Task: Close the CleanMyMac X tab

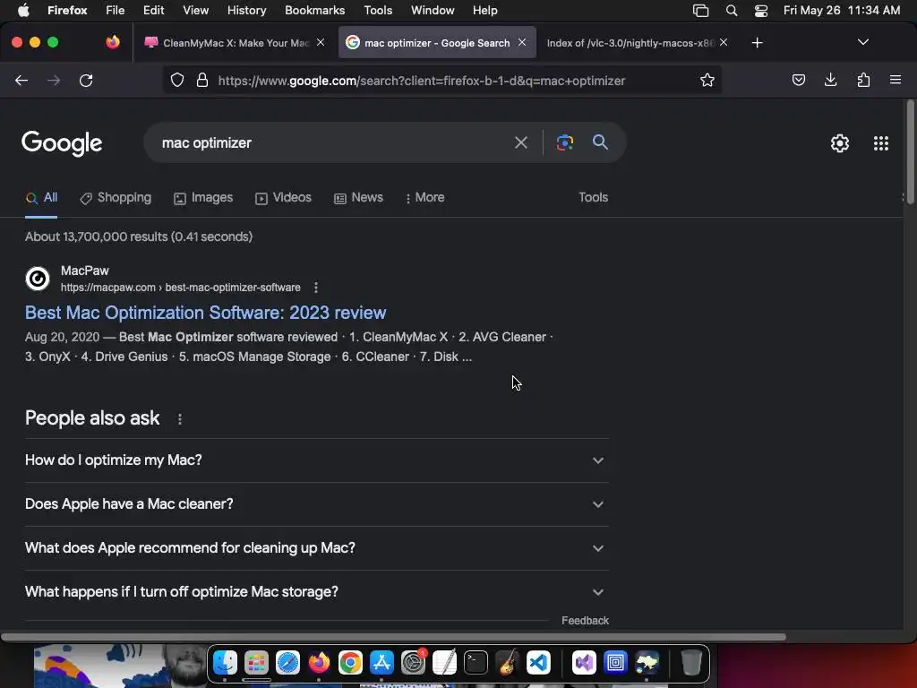Action: coord(321,42)
